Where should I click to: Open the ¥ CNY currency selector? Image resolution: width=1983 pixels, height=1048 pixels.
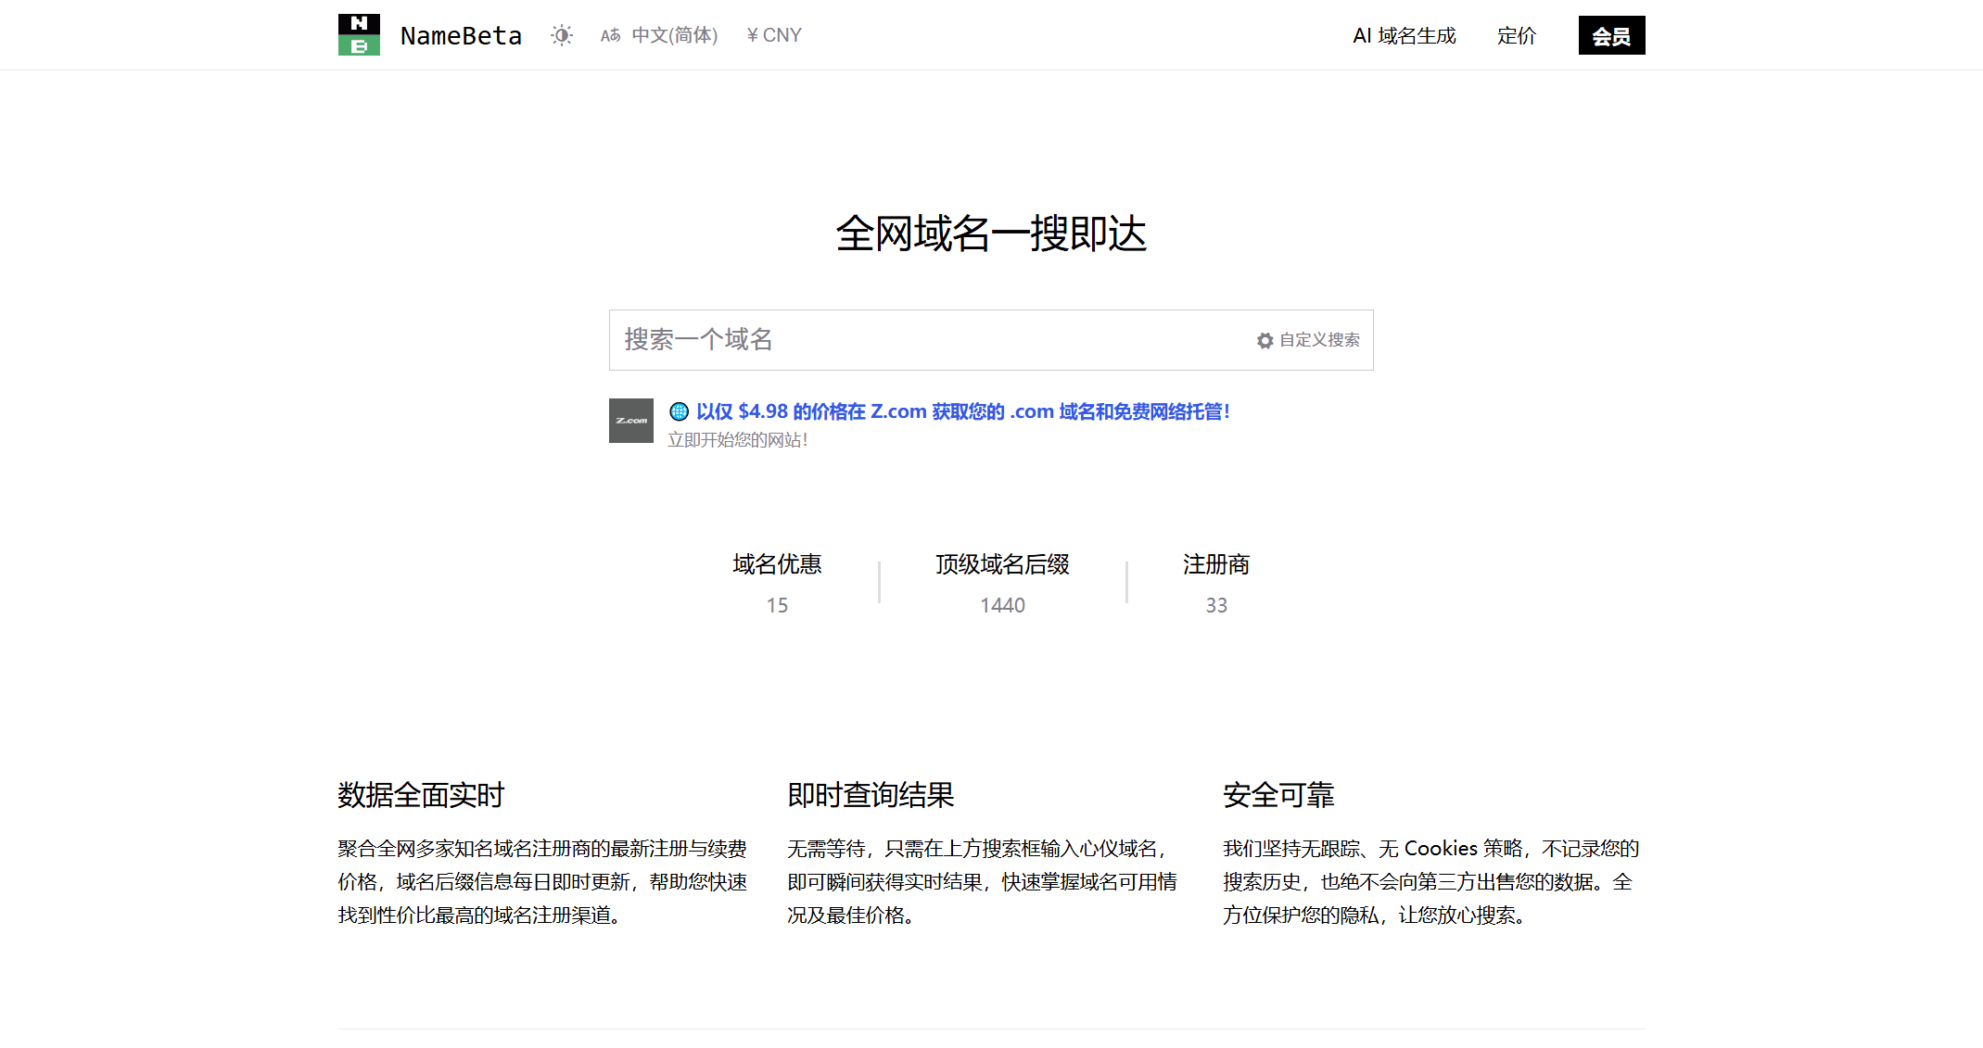pyautogui.click(x=774, y=35)
